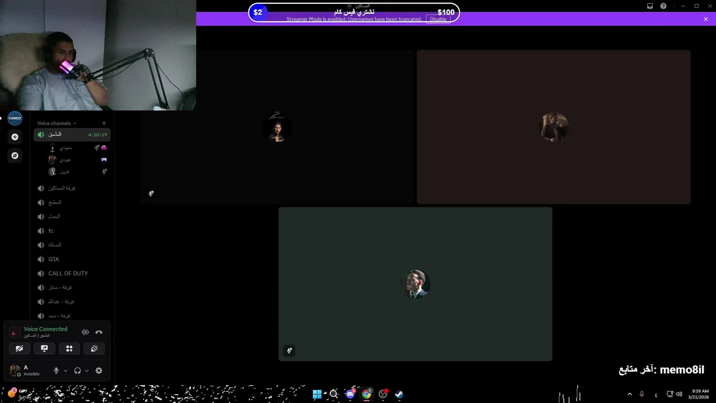Open the COUNTY server icon

tap(15, 118)
